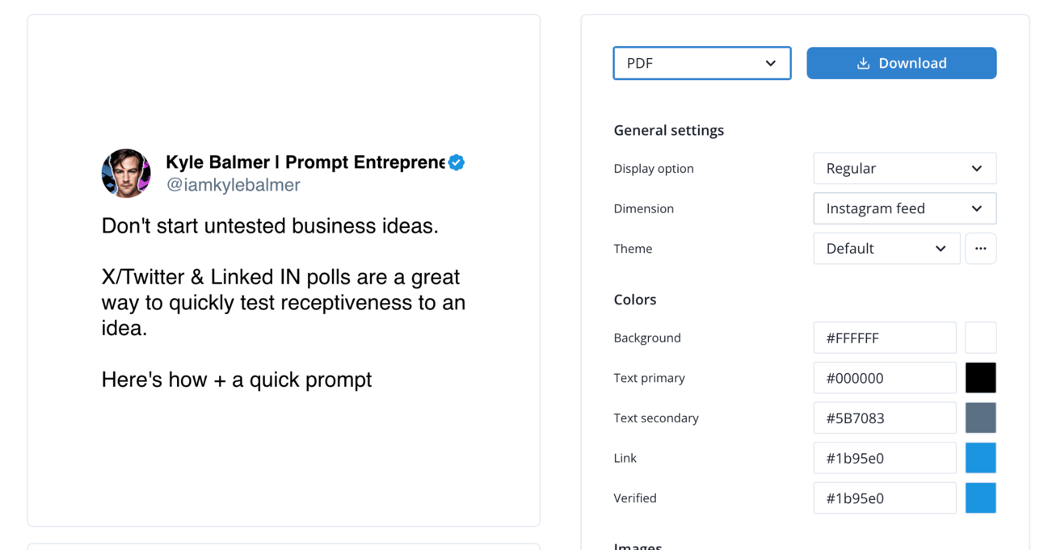Pick the Verified badge color swatch
Image resolution: width=1044 pixels, height=550 pixels.
coord(980,498)
